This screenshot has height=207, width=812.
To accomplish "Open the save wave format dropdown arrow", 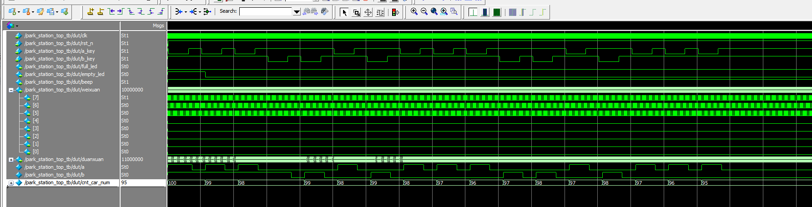I will 57,12.
